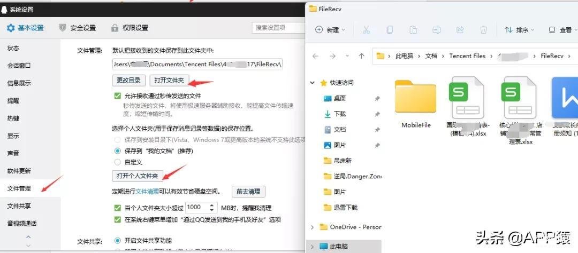Open the 迅雷下载 folder in navigation pane

tap(340, 208)
